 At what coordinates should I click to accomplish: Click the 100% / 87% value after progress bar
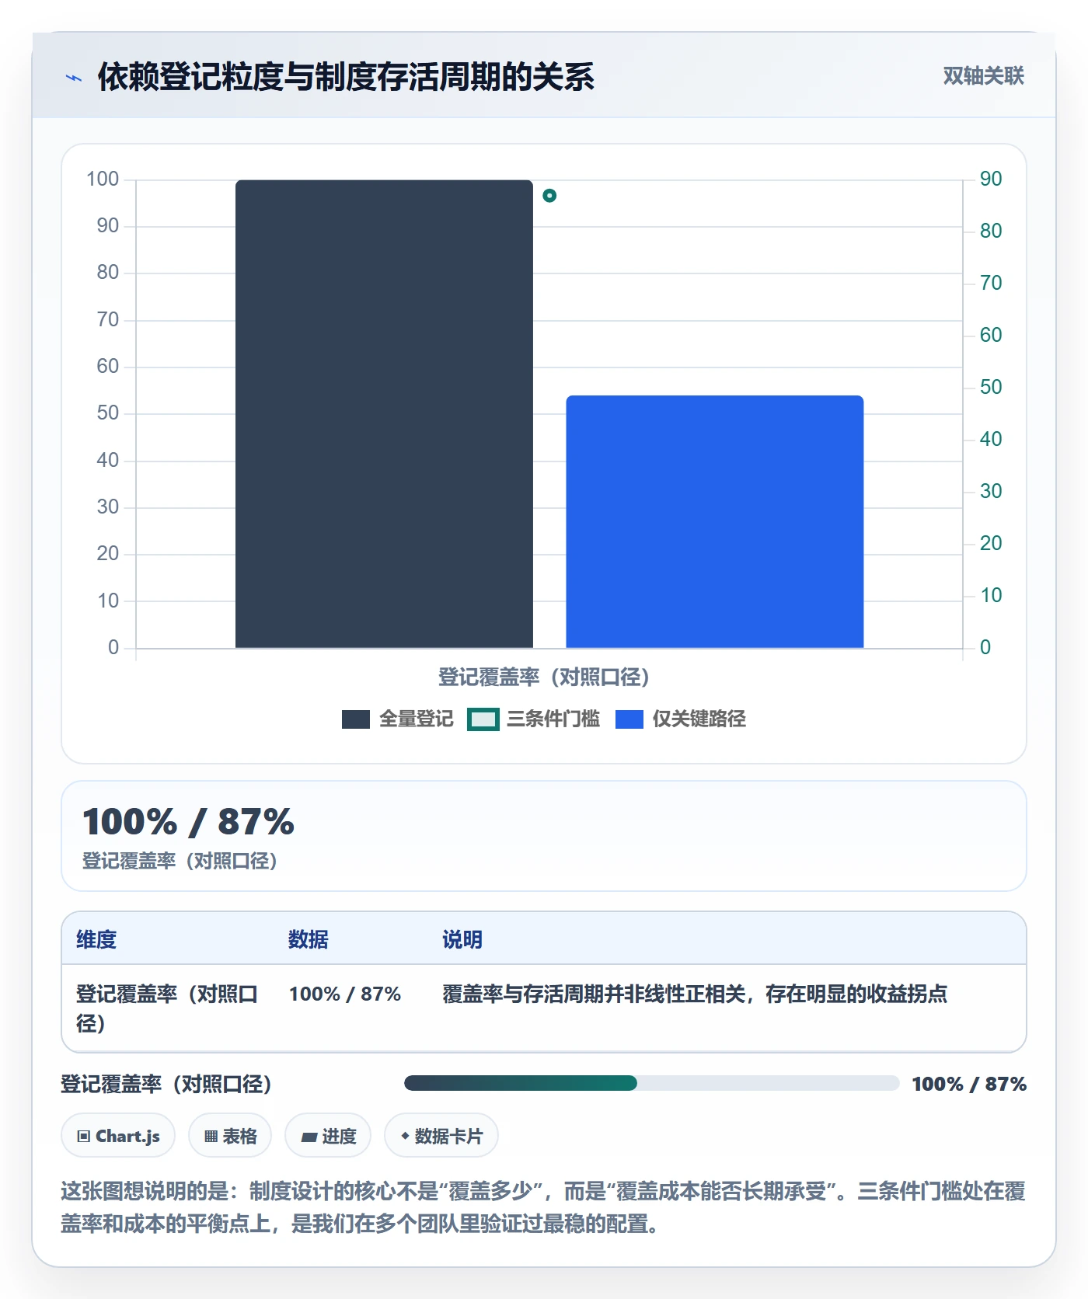tap(969, 1084)
